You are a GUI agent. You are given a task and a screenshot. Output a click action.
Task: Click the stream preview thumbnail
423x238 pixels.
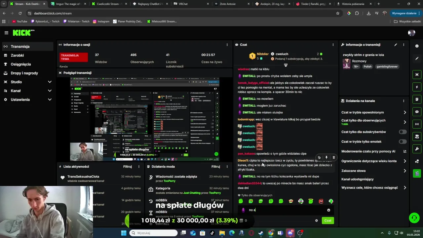[144, 119]
